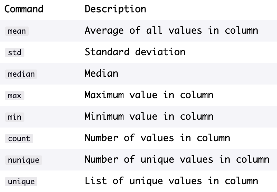Click the word 'deviation' in std row
The image size is (277, 192).
(160, 52)
